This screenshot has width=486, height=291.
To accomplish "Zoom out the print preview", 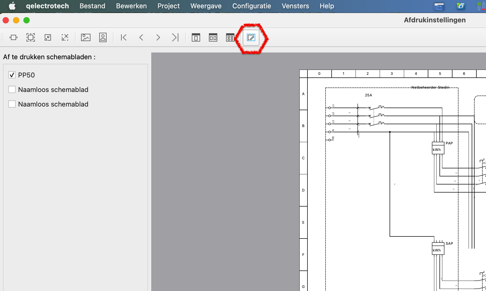I will 48,38.
